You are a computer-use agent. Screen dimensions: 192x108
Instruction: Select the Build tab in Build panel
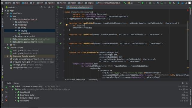click(x=9, y=83)
